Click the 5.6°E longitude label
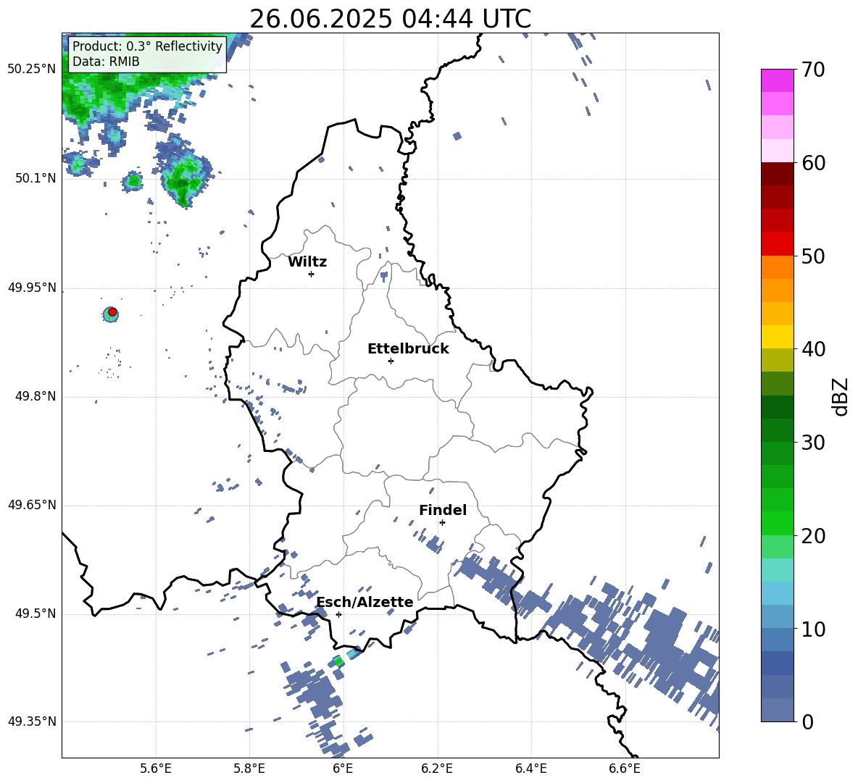858x783 pixels. (156, 769)
